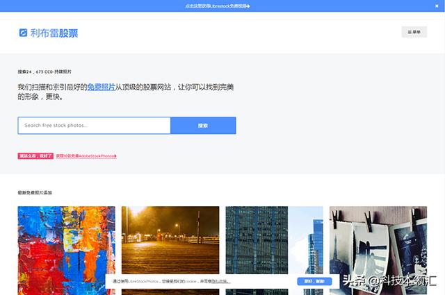Click the 最新免费照片添加 heading text

tap(35, 193)
